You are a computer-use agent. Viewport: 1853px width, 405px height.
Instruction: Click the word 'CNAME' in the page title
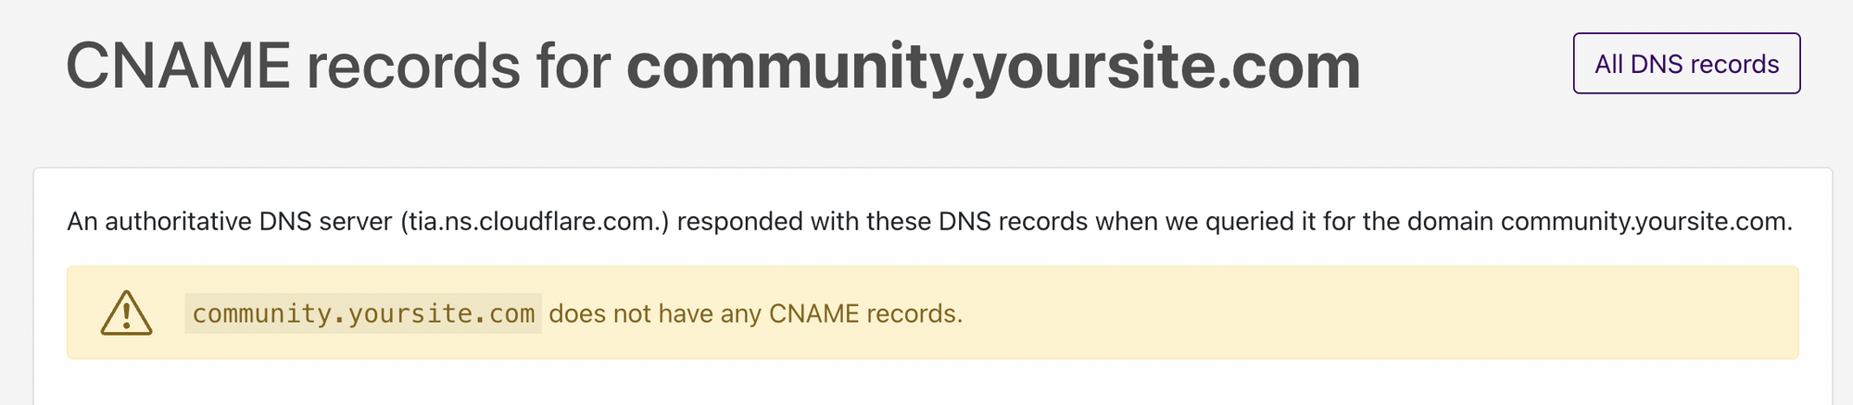179,67
